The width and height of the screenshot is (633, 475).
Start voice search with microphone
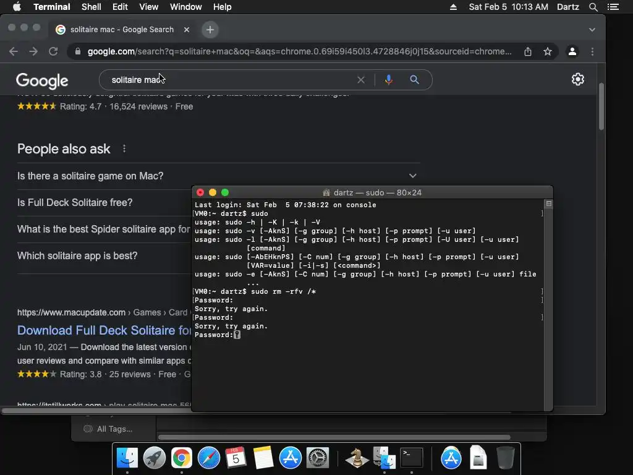(389, 80)
